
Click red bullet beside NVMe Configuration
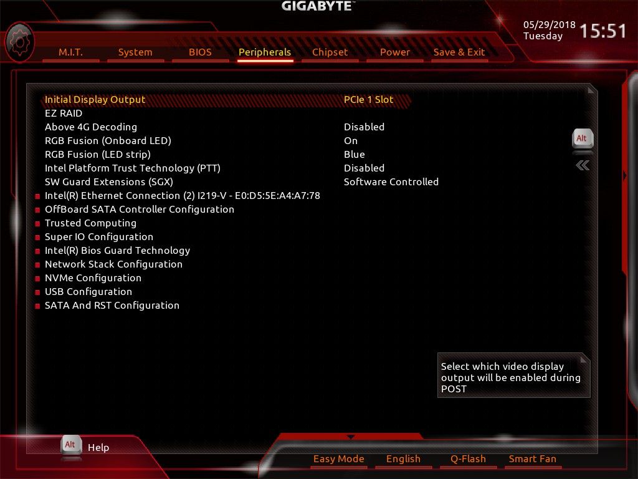[37, 279]
